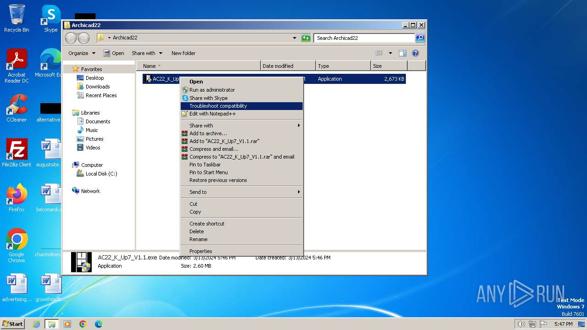The image size is (587, 330).
Task: Expand the Send to context submenu
Action: click(x=241, y=192)
